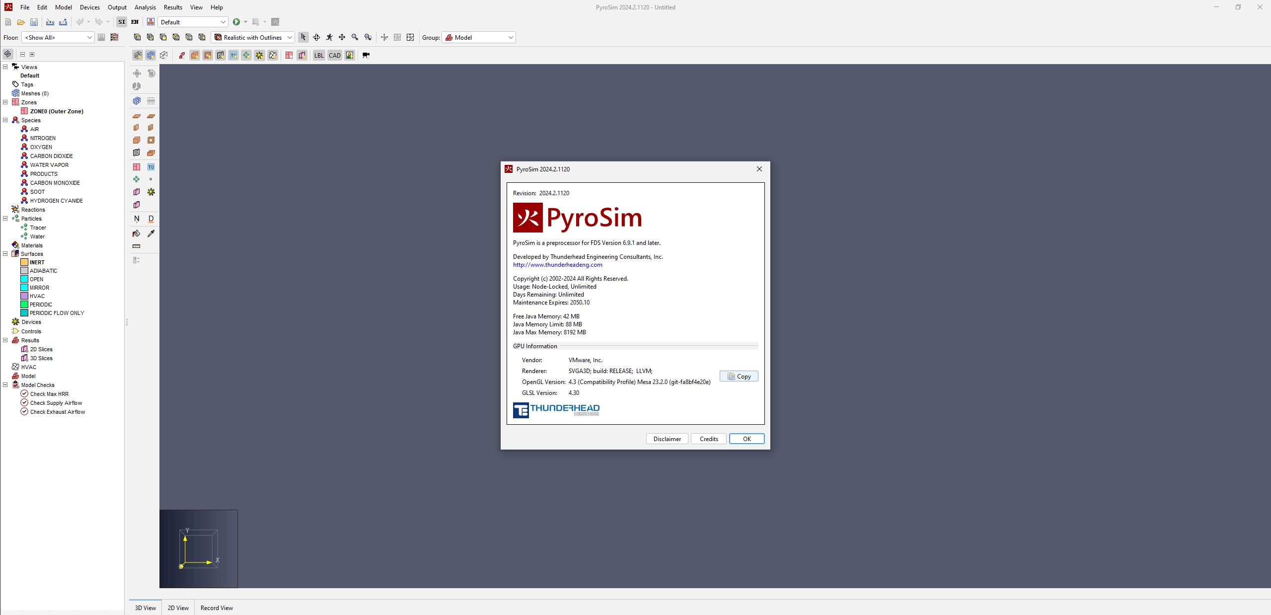Choose the Draw Wall Obstruction tool
This screenshot has width=1271, height=615.
click(137, 128)
